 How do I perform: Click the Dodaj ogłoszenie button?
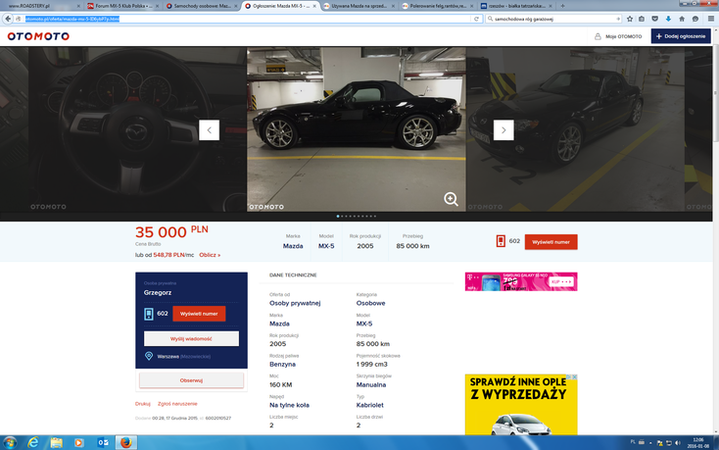tap(681, 36)
